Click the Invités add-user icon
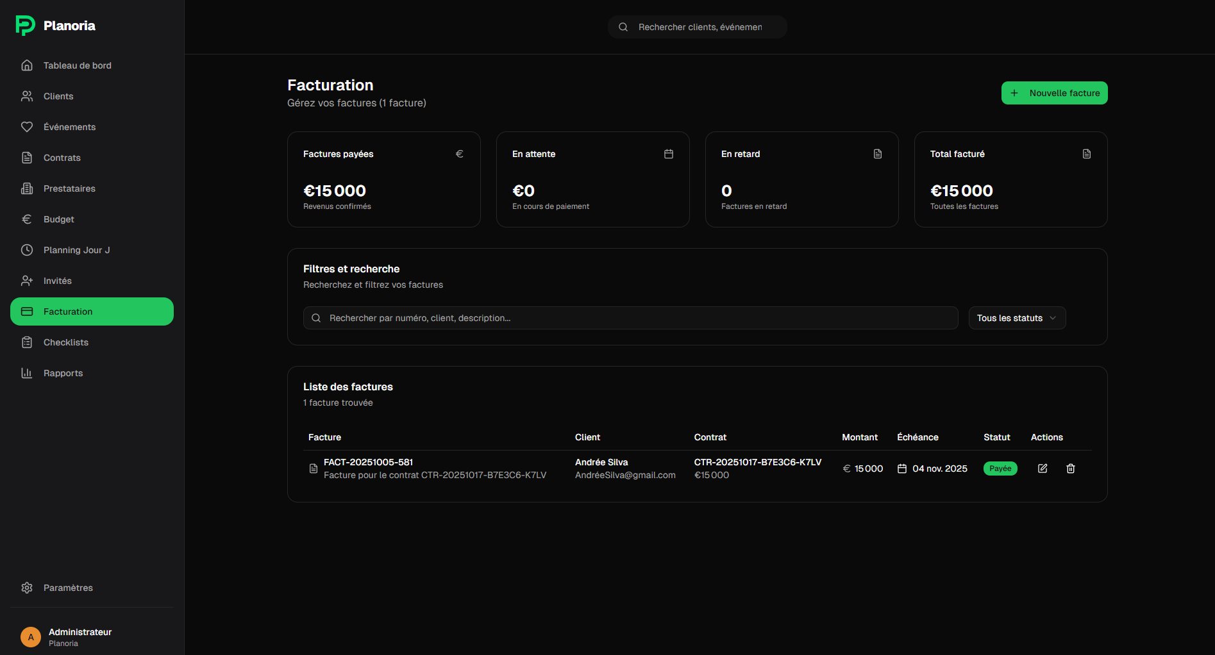The width and height of the screenshot is (1215, 655). (27, 281)
